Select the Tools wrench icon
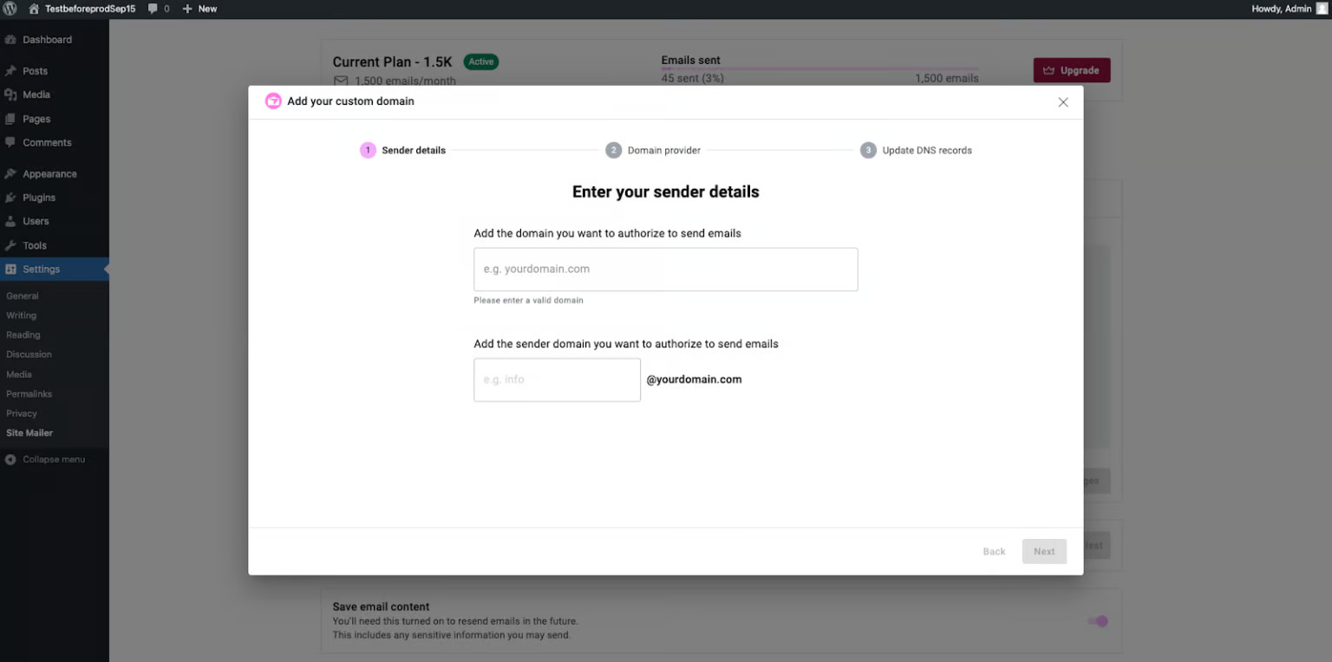This screenshot has height=662, width=1332. click(x=11, y=245)
